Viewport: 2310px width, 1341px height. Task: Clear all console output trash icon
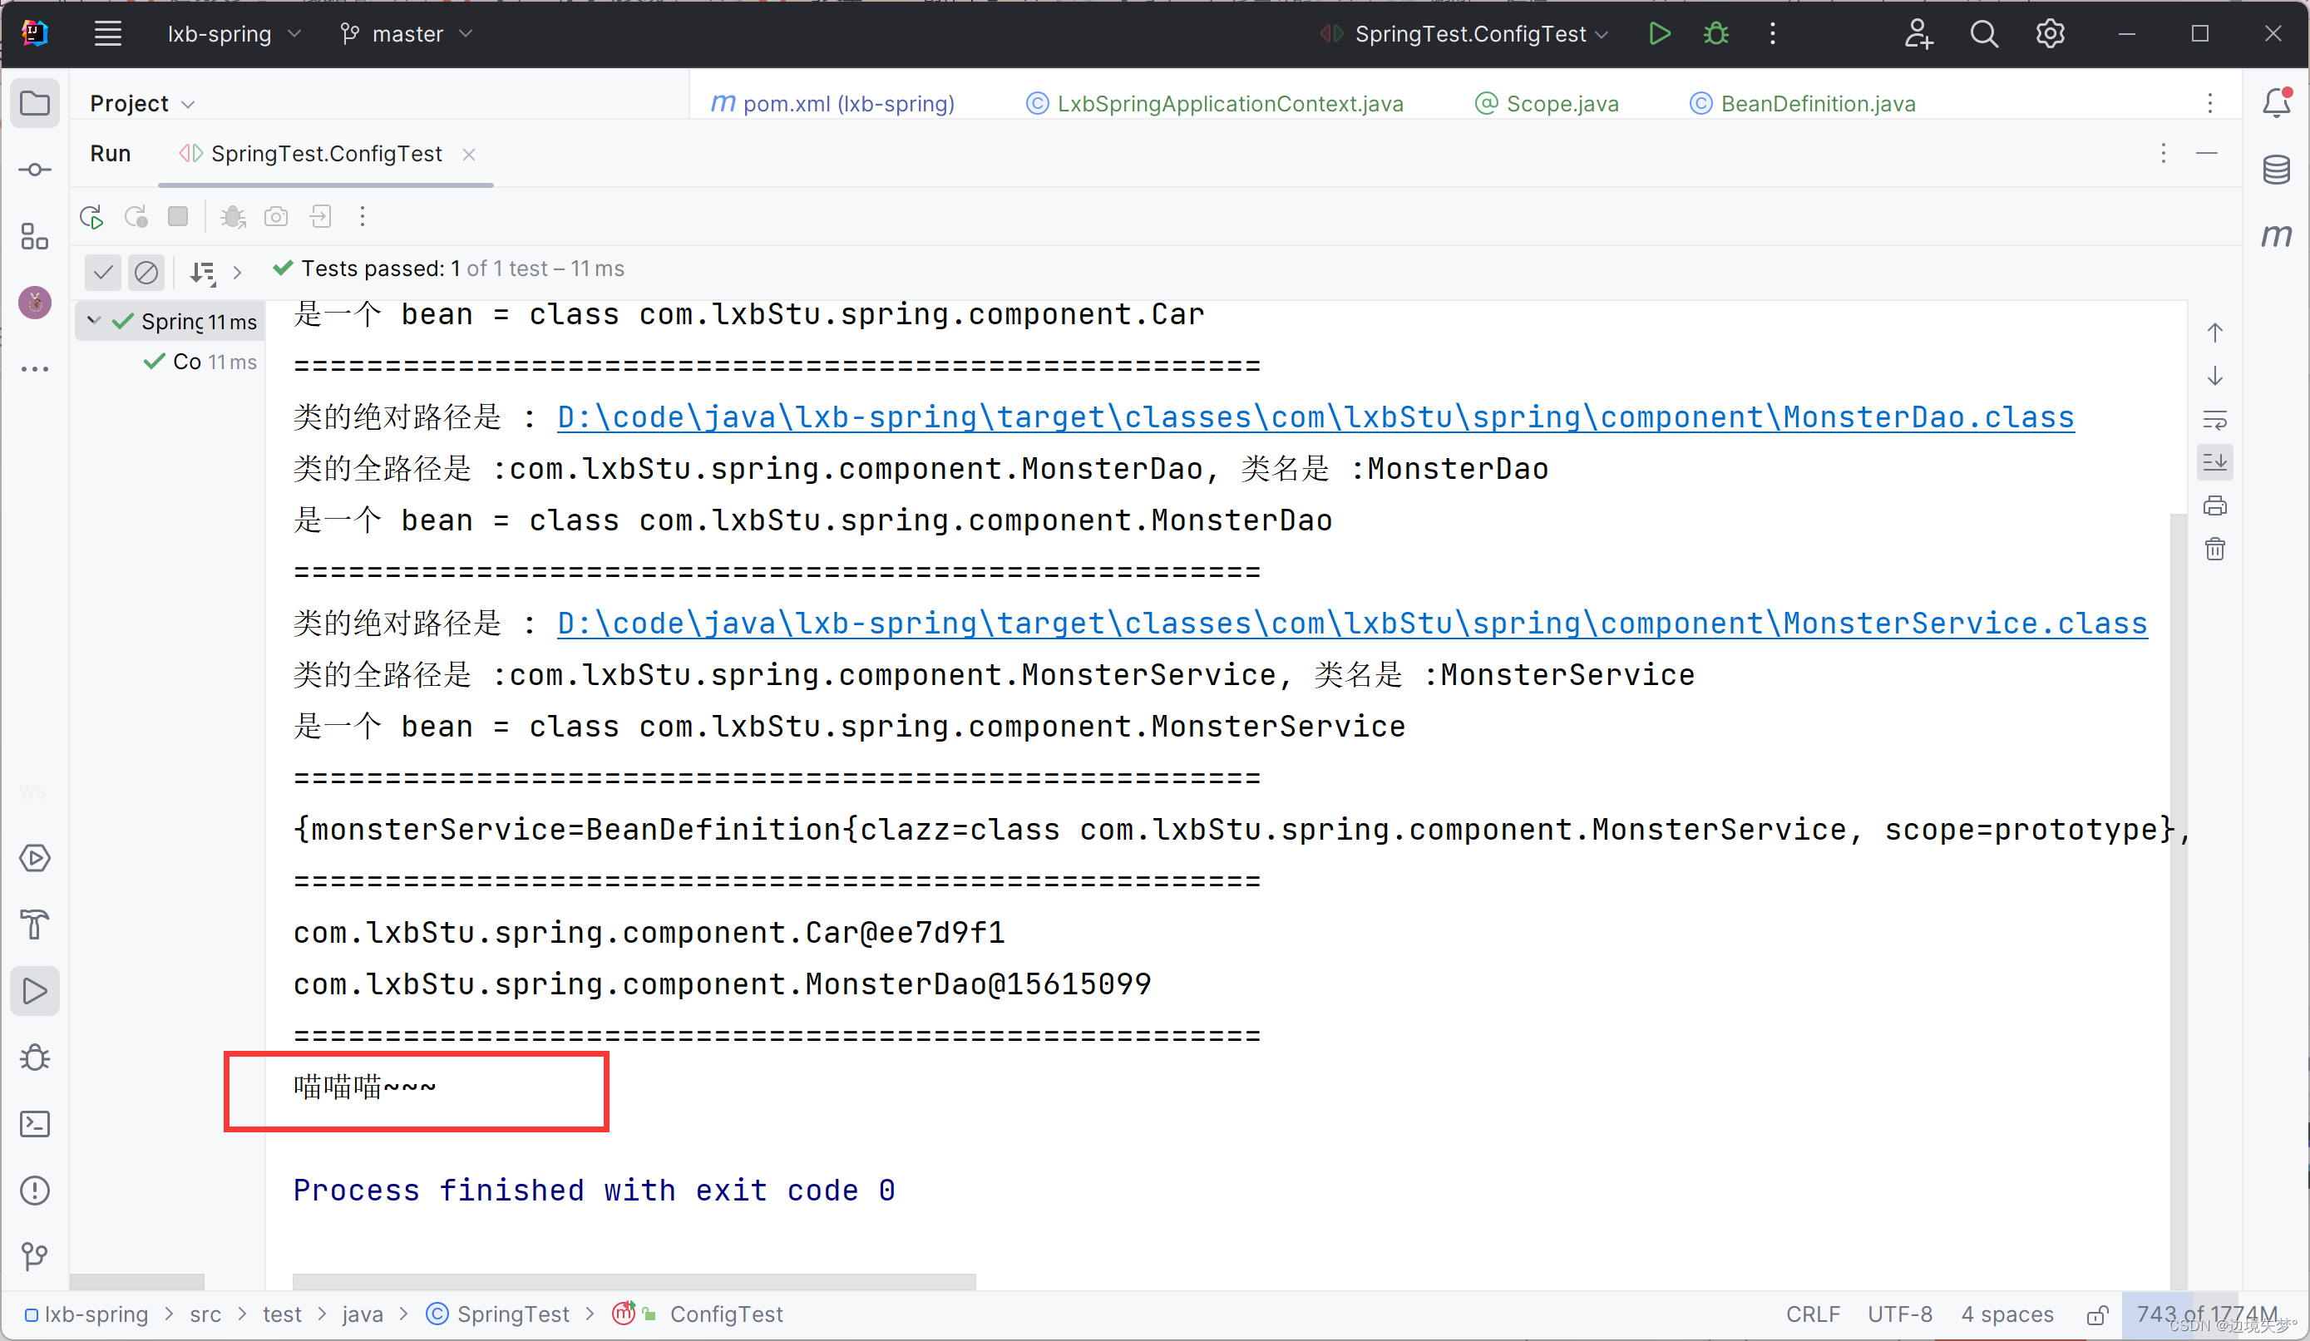(x=2214, y=549)
